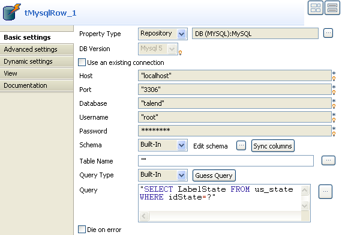Open the SQL builder via Query ellipsis button
342x235 pixels.
(x=325, y=192)
